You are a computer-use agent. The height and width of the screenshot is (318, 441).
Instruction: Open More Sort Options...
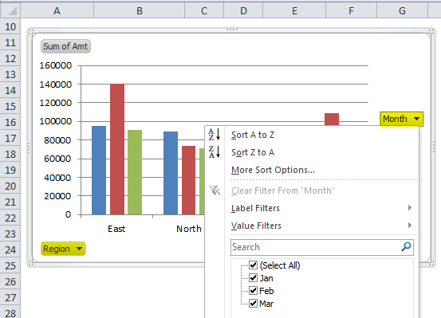click(x=273, y=170)
